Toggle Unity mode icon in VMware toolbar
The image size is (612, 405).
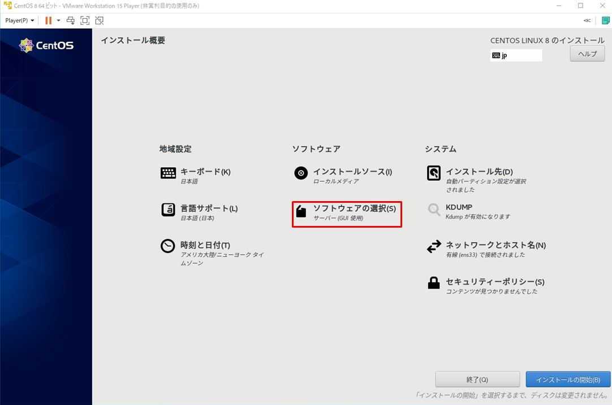click(100, 20)
